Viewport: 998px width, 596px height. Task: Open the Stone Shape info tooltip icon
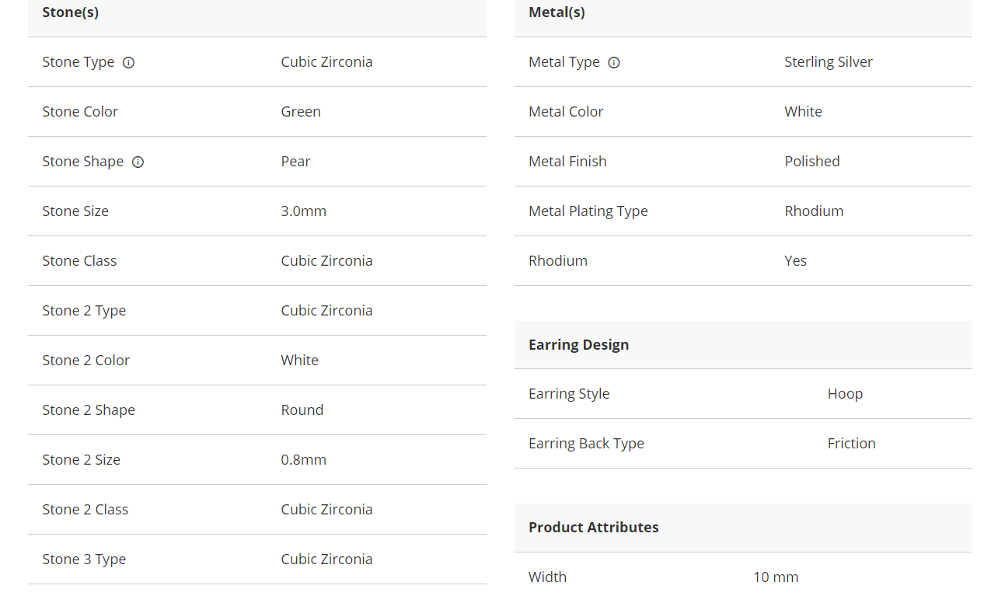click(138, 162)
